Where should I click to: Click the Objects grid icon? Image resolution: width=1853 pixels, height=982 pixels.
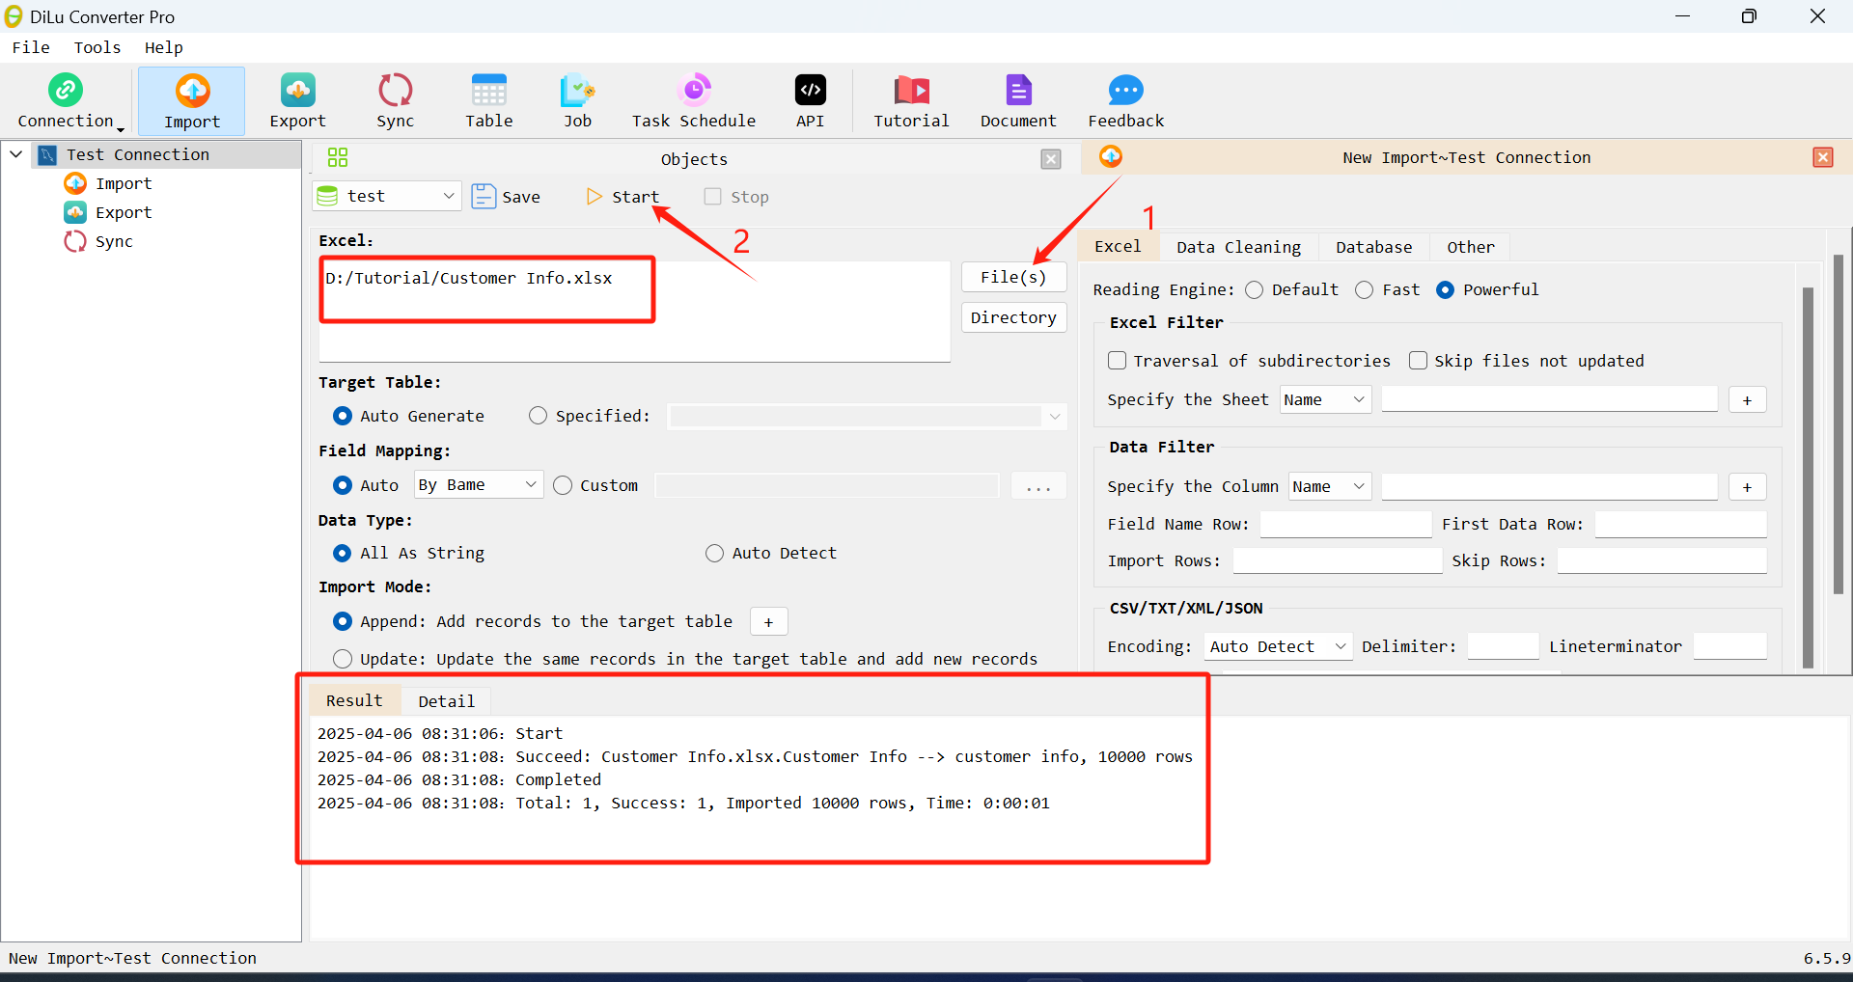(338, 157)
